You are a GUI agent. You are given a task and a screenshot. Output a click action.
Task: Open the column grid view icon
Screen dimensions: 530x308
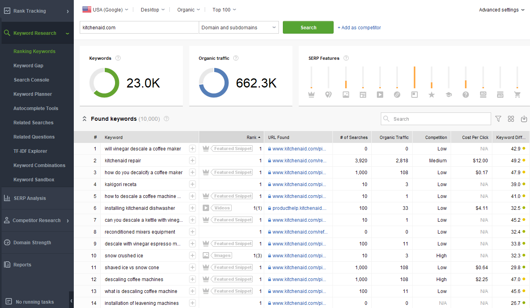[511, 119]
